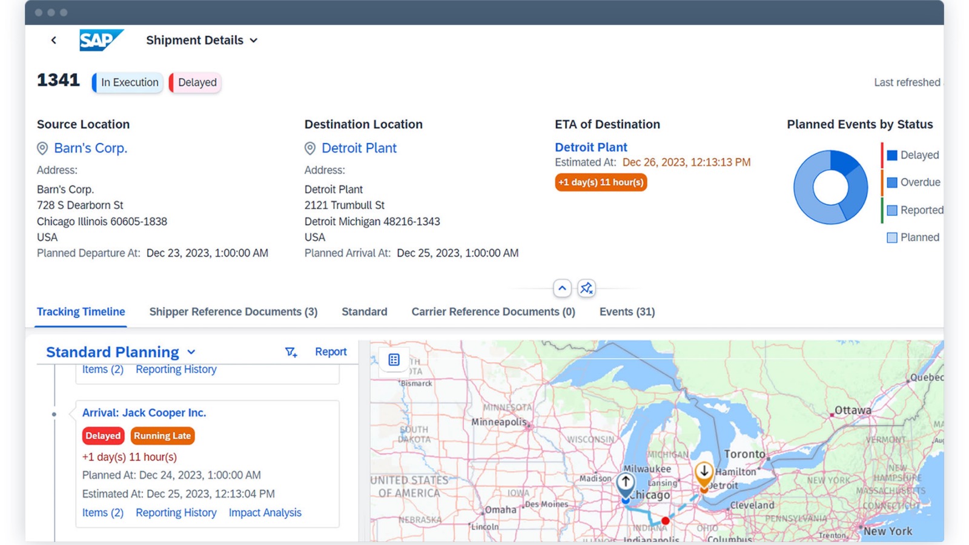969x545 pixels.
Task: Click the red Delayed tag in arrival card
Action: [103, 436]
